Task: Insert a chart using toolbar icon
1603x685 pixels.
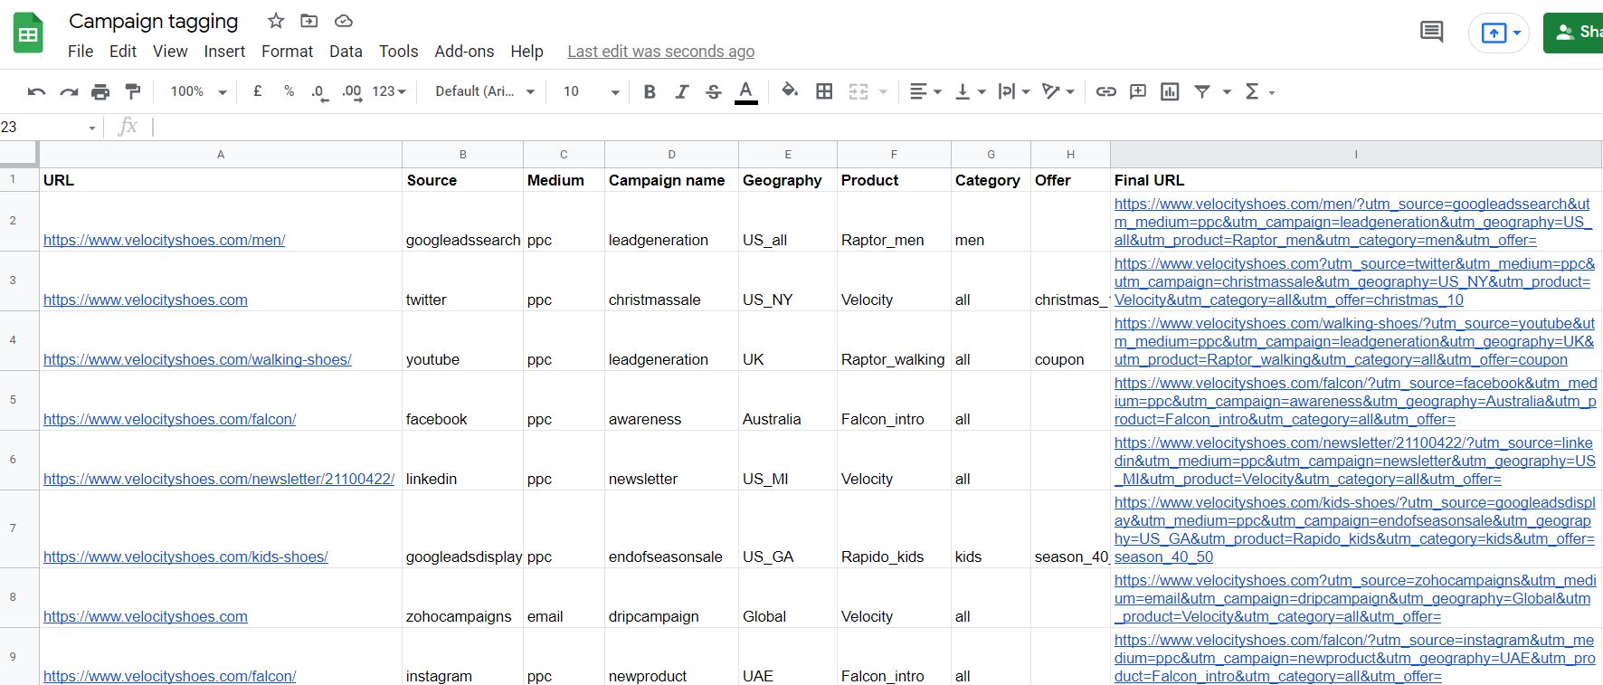Action: tap(1170, 91)
